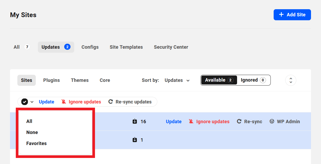Screen dimensions: 321x164
Task: Show Available updates filter
Action: [x=219, y=80]
